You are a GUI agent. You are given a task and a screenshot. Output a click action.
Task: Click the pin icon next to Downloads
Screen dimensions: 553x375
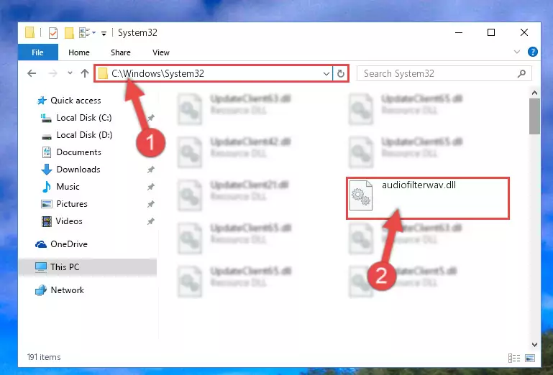151,170
